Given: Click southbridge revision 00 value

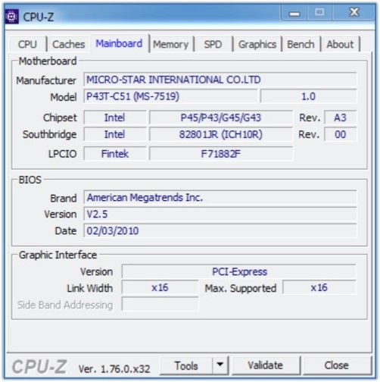Looking at the screenshot, I should click(340, 134).
